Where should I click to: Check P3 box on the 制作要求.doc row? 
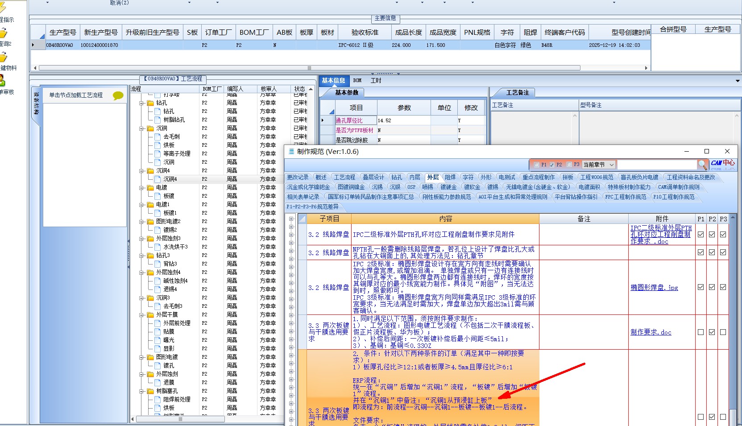point(723,332)
